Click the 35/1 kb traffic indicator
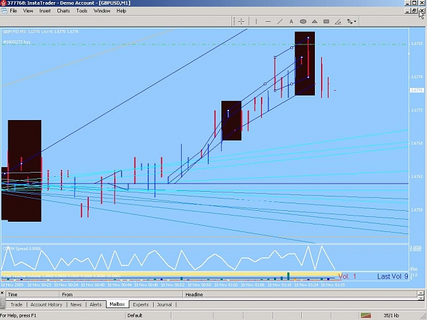Image resolution: width=427 pixels, height=320 pixels. (391, 315)
